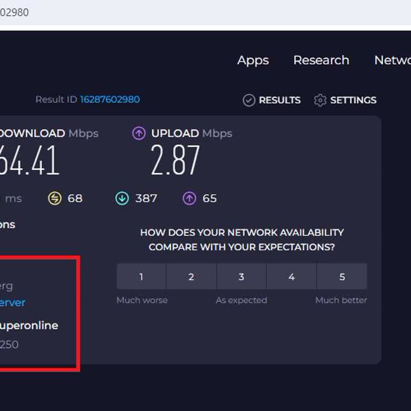This screenshot has width=411, height=411.
Task: Rate network availability as 2
Action: (192, 277)
